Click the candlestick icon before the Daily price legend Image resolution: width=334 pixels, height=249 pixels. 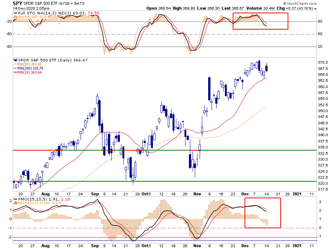pos(15,60)
